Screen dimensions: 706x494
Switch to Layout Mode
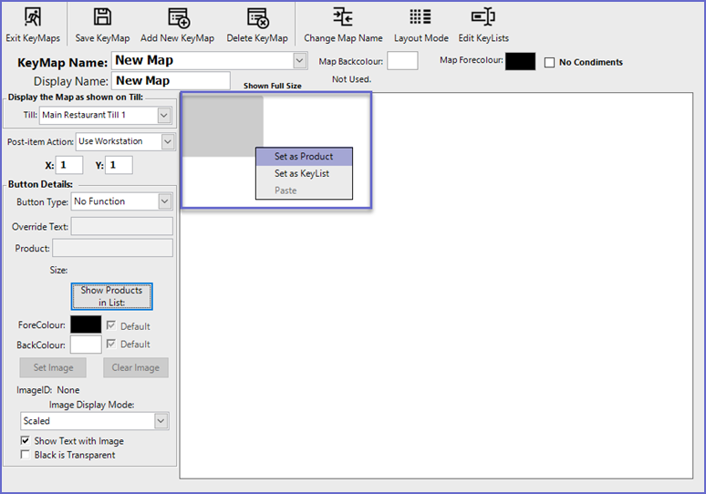[x=420, y=17]
